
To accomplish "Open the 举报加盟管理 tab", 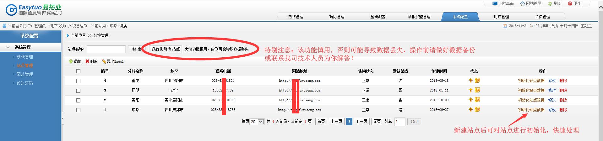I will coord(419,17).
